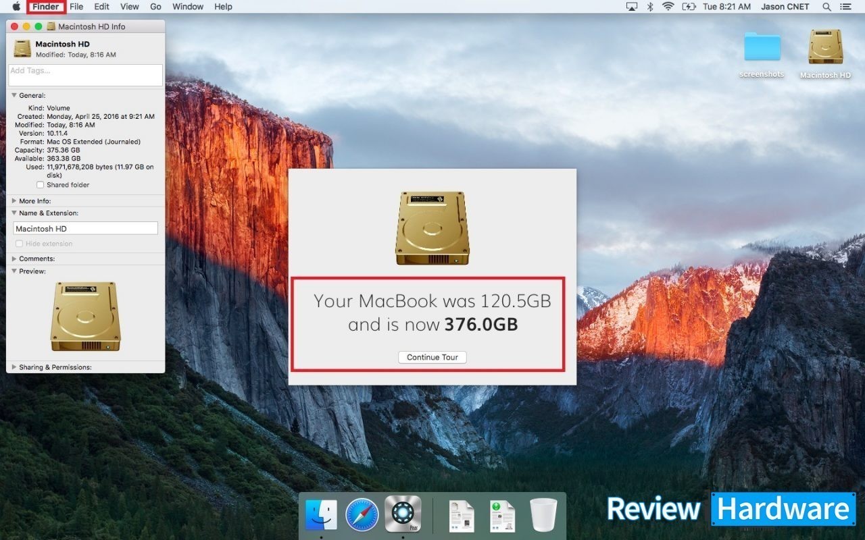
Task: Click the Kind value Volume
Action: click(58, 108)
